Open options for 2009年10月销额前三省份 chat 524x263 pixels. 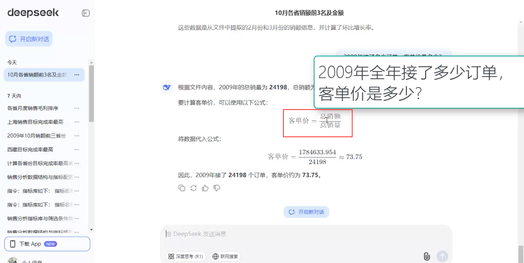point(77,136)
